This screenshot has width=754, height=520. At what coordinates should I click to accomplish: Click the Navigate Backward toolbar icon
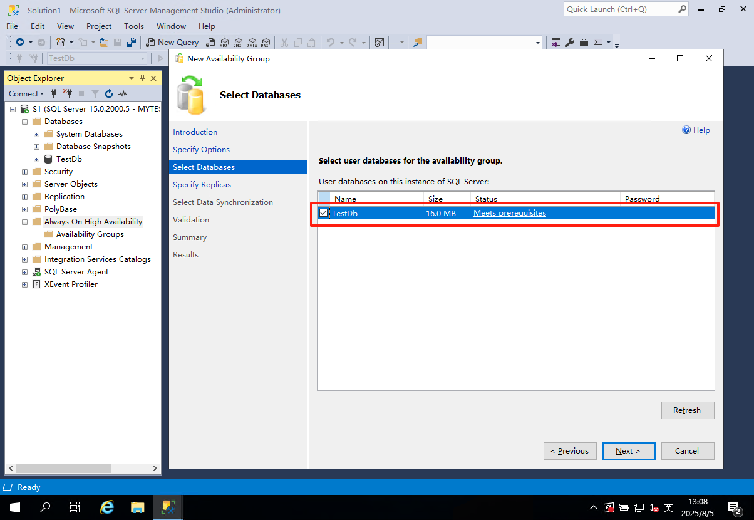(x=20, y=43)
